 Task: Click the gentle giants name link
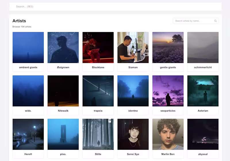coord(168,67)
